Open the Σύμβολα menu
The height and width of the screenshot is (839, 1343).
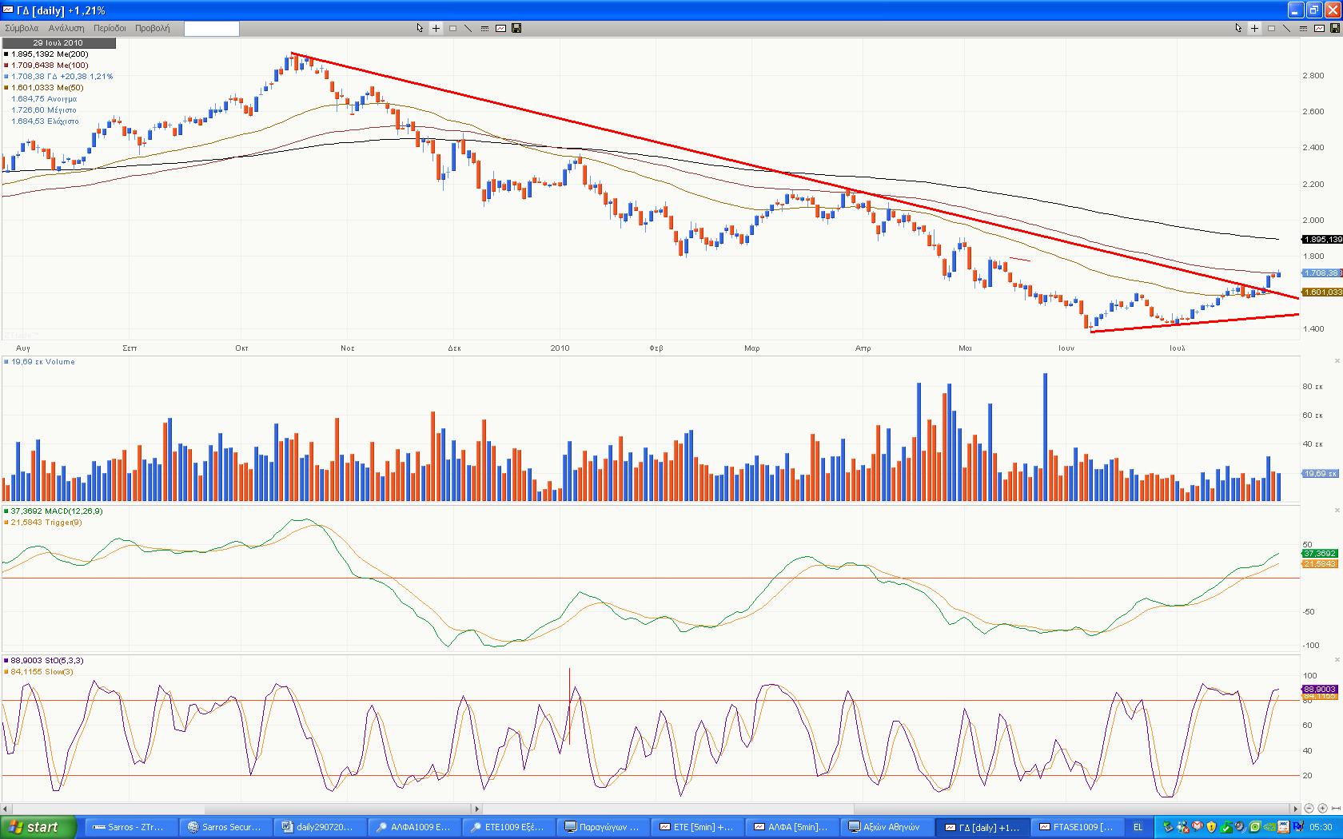22,28
